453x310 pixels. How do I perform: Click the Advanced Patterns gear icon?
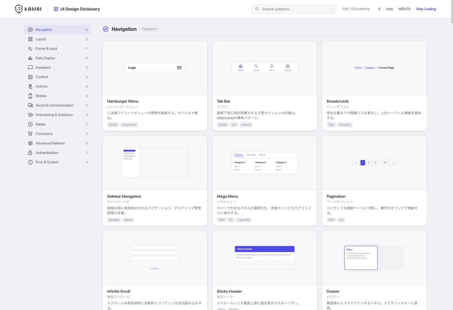pyautogui.click(x=30, y=143)
